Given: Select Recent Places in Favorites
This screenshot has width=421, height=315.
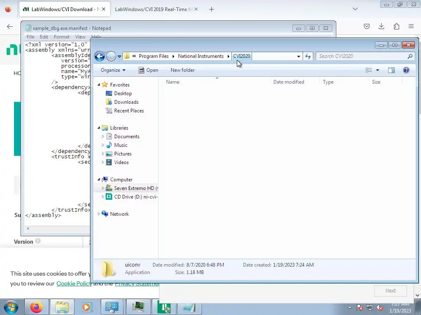Looking at the screenshot, I should coord(129,111).
